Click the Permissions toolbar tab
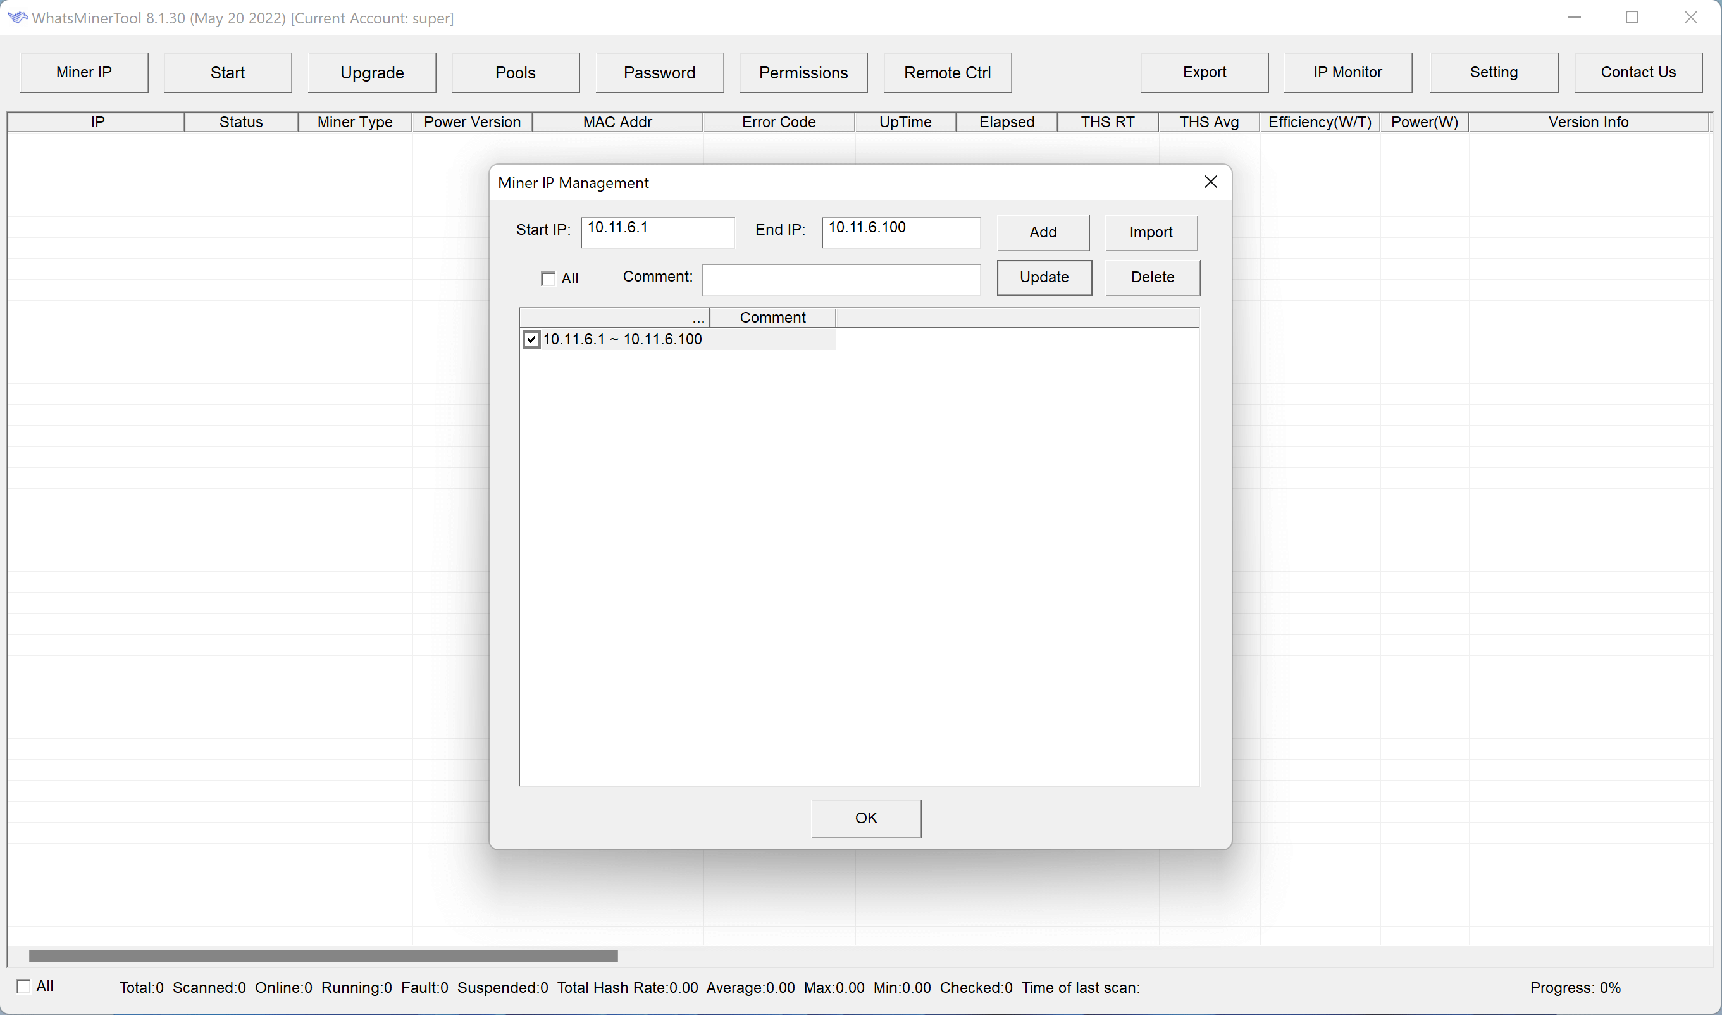This screenshot has width=1722, height=1015. click(x=803, y=73)
